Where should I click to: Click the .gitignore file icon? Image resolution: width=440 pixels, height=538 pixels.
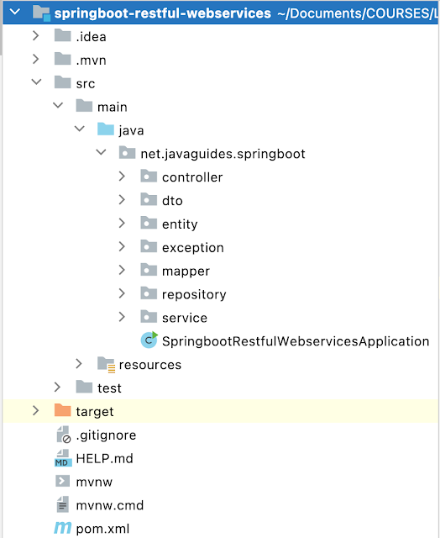63,435
